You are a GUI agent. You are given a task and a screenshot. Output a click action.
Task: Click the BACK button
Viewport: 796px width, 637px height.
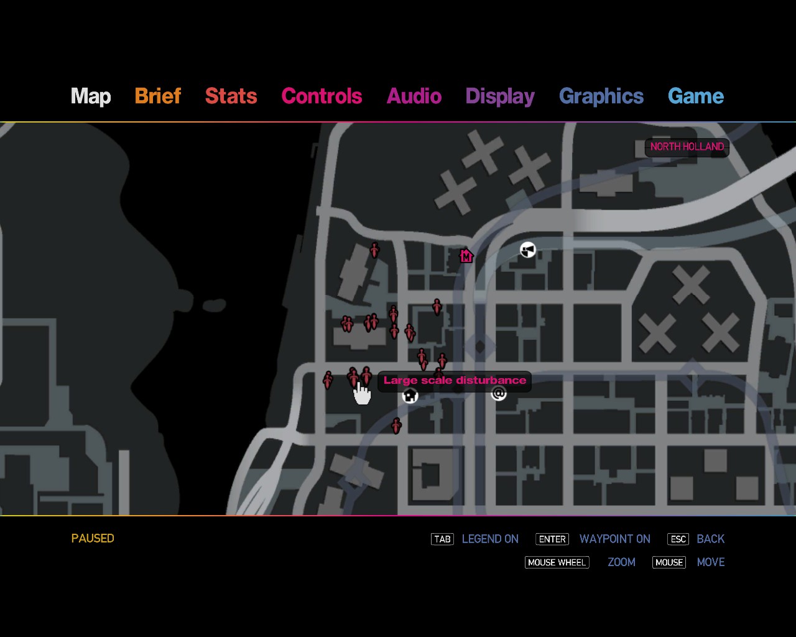coord(710,539)
